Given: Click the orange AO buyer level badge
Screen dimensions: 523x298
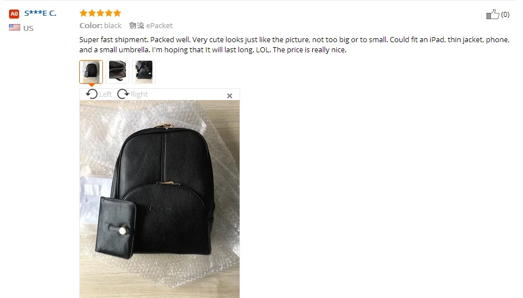Looking at the screenshot, I should coord(14,14).
